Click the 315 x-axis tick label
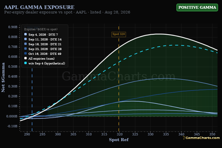 (x=104, y=134)
